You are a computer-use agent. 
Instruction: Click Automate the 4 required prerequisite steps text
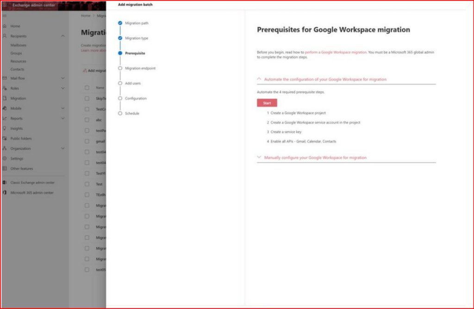pyautogui.click(x=291, y=92)
